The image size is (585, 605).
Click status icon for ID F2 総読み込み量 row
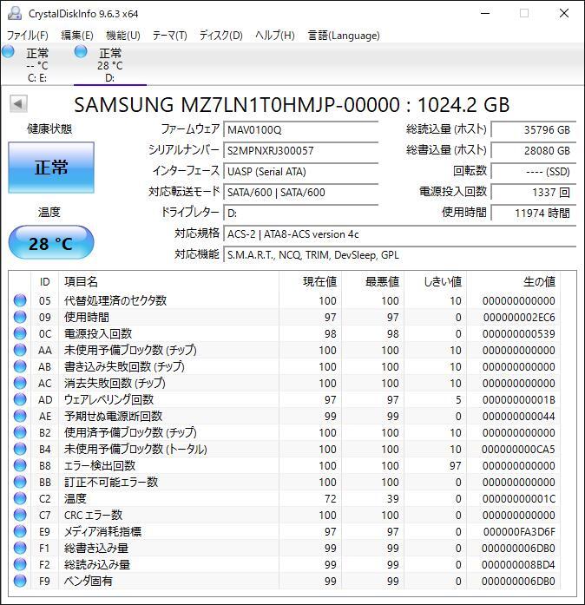pos(20,564)
